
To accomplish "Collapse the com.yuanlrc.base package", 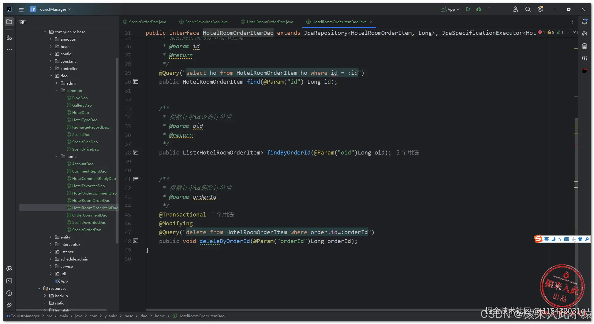I will [x=45, y=32].
